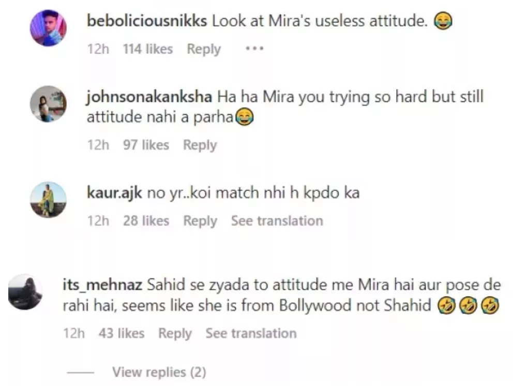
Task: Click the johnsonakanksha username
Action: 149,97
